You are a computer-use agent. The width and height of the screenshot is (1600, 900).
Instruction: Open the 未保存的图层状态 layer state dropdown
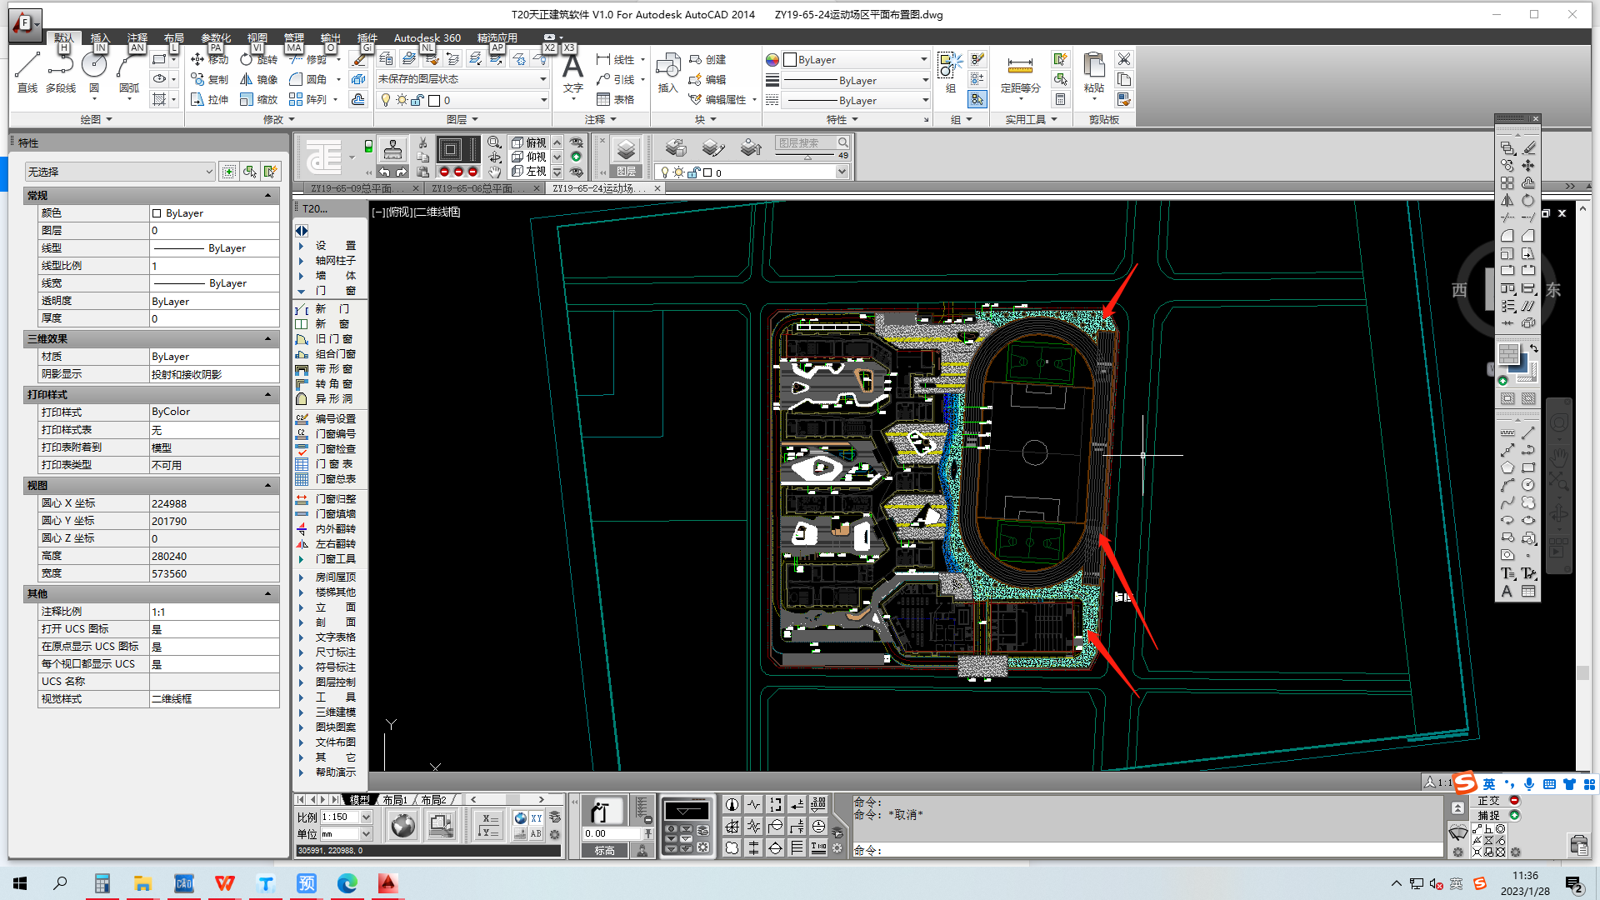[x=462, y=79]
